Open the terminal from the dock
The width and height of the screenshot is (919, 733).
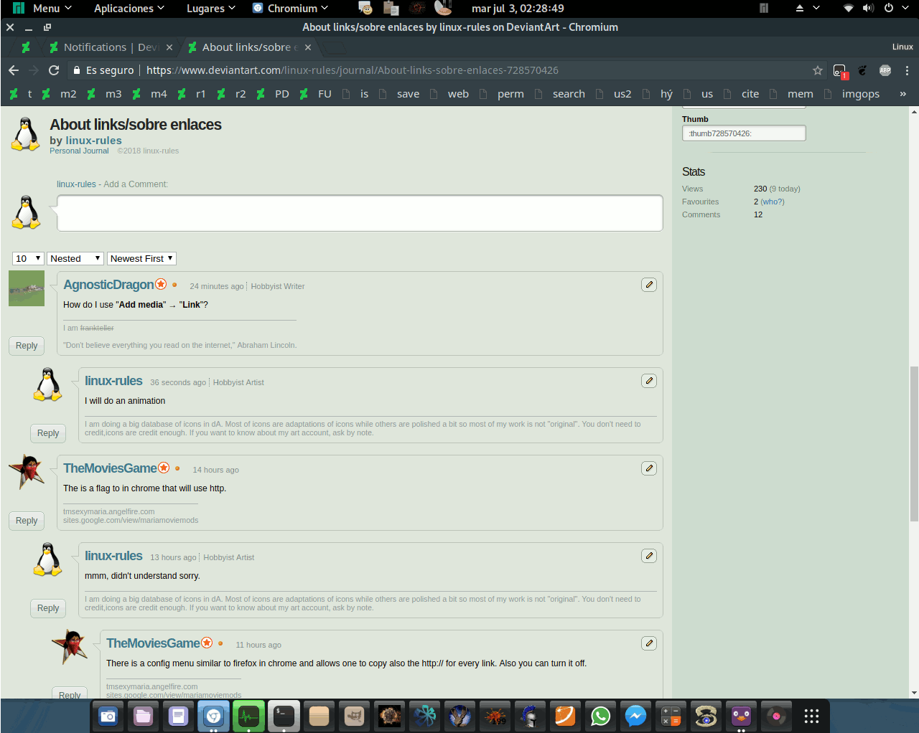coord(284,716)
